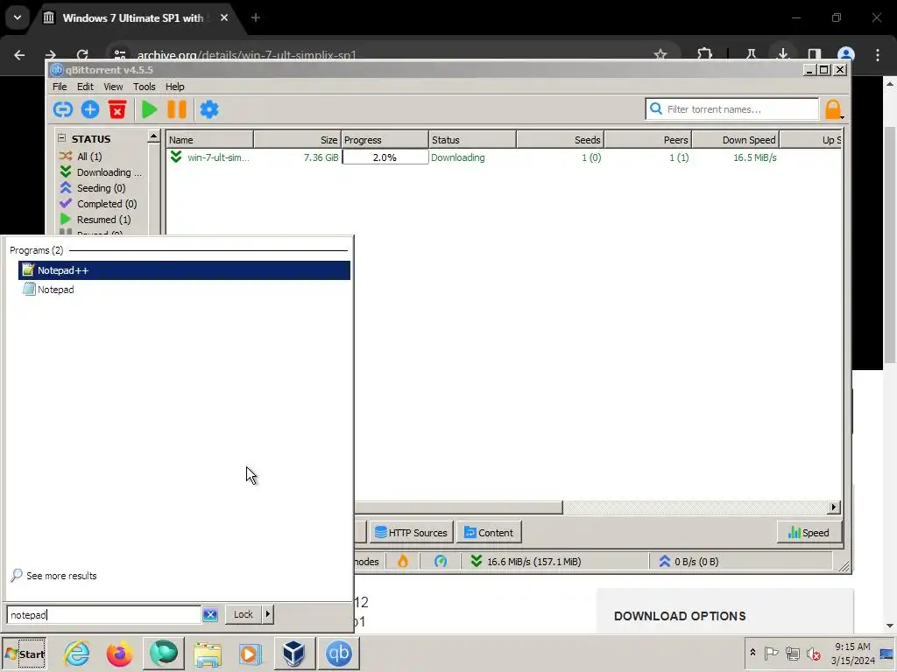The image size is (897, 672).
Task: Sort by the Name column header
Action: 210,139
